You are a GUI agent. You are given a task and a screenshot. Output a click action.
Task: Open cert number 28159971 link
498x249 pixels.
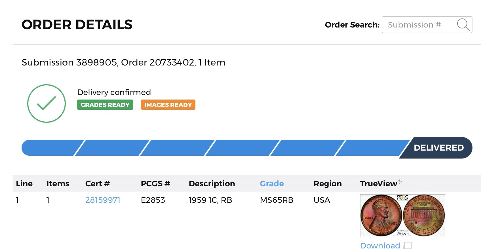click(x=103, y=200)
